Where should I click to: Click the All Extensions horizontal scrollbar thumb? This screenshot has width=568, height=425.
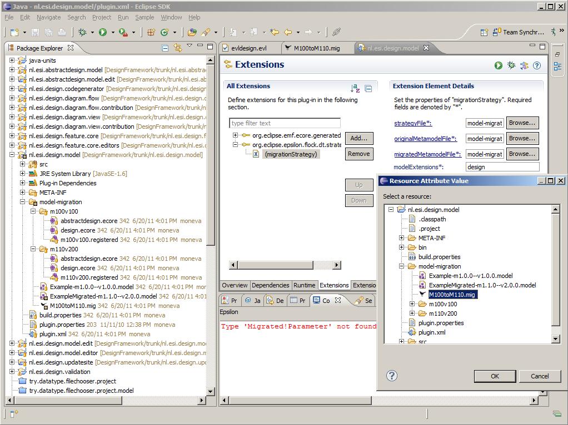tap(275, 265)
